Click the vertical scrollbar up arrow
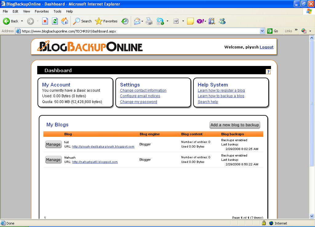Screen dimensions: 315x227 pos(312,38)
